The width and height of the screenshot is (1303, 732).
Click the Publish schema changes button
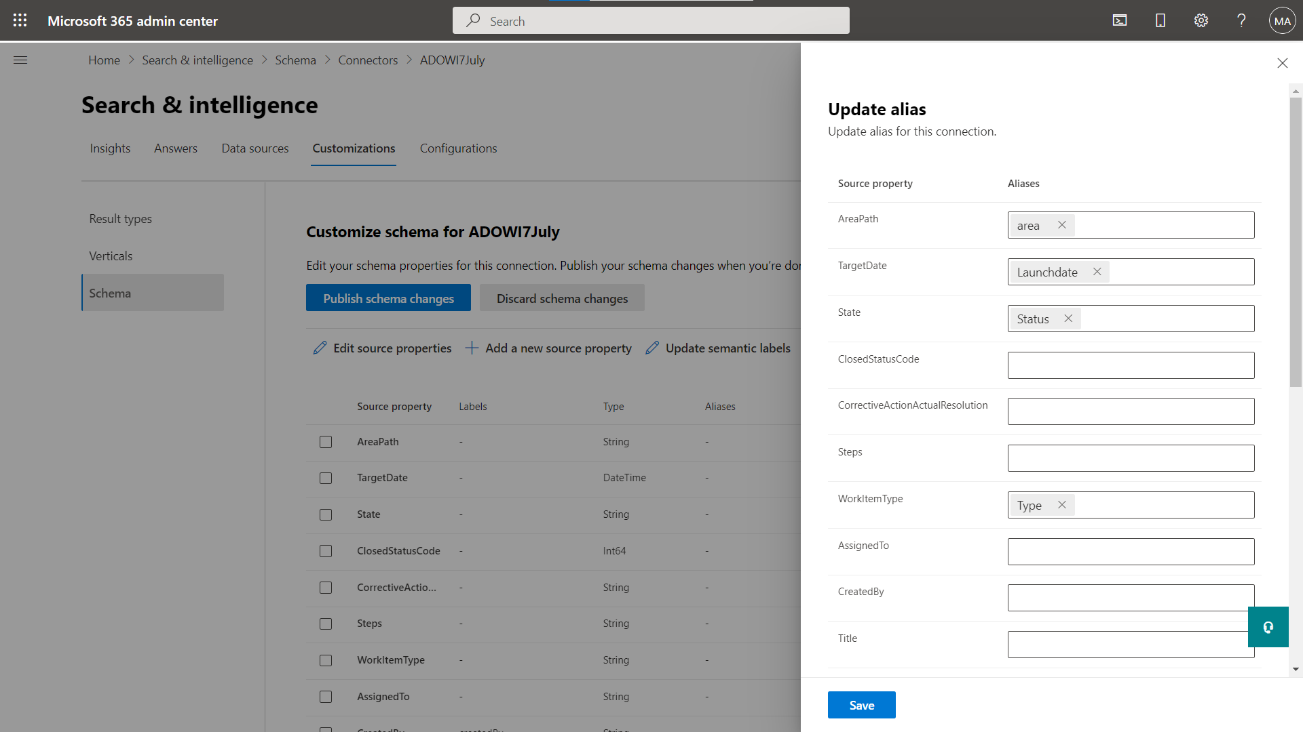click(388, 298)
